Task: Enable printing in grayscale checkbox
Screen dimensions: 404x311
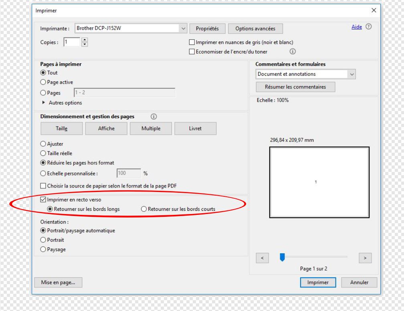Action: click(192, 42)
